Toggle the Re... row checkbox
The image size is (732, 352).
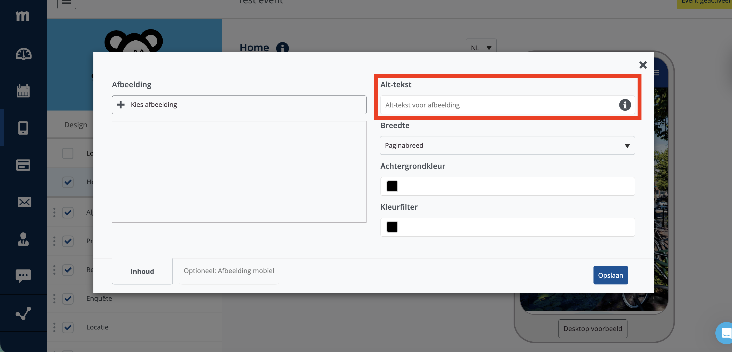tap(68, 270)
